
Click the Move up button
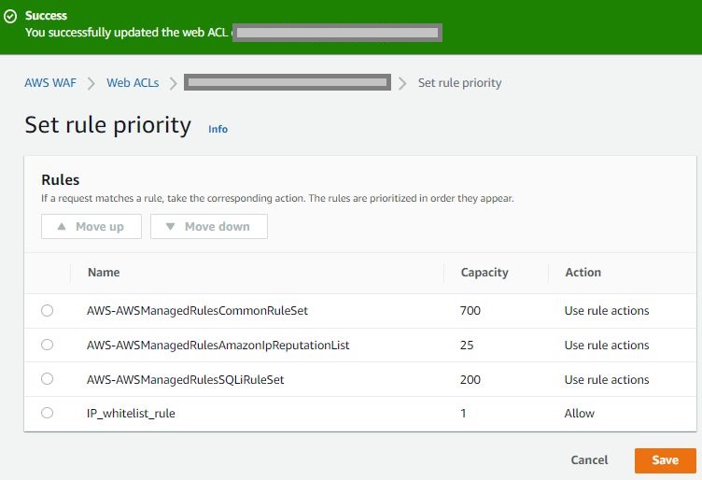tap(91, 226)
